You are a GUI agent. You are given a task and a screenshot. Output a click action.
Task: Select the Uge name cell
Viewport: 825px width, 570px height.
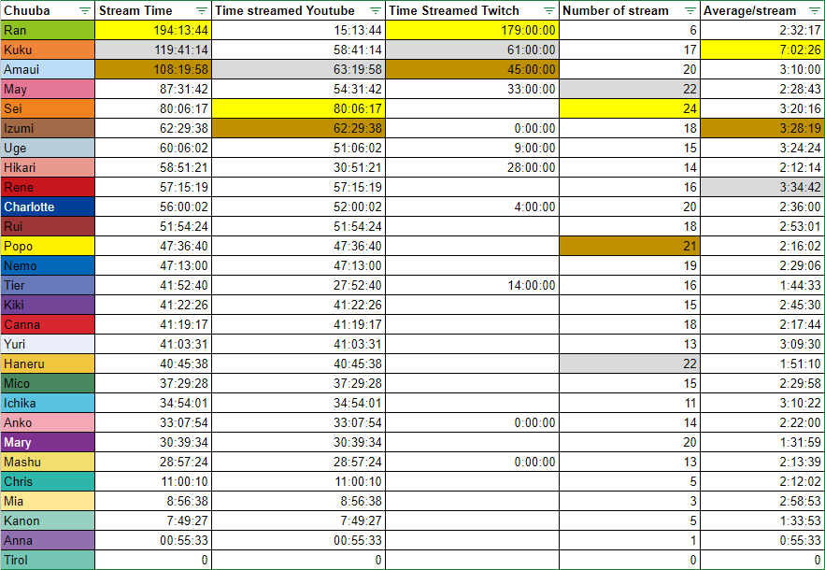pos(48,148)
